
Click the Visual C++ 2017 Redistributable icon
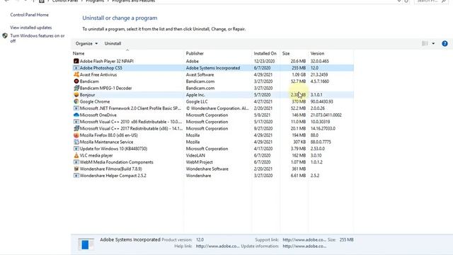76,128
